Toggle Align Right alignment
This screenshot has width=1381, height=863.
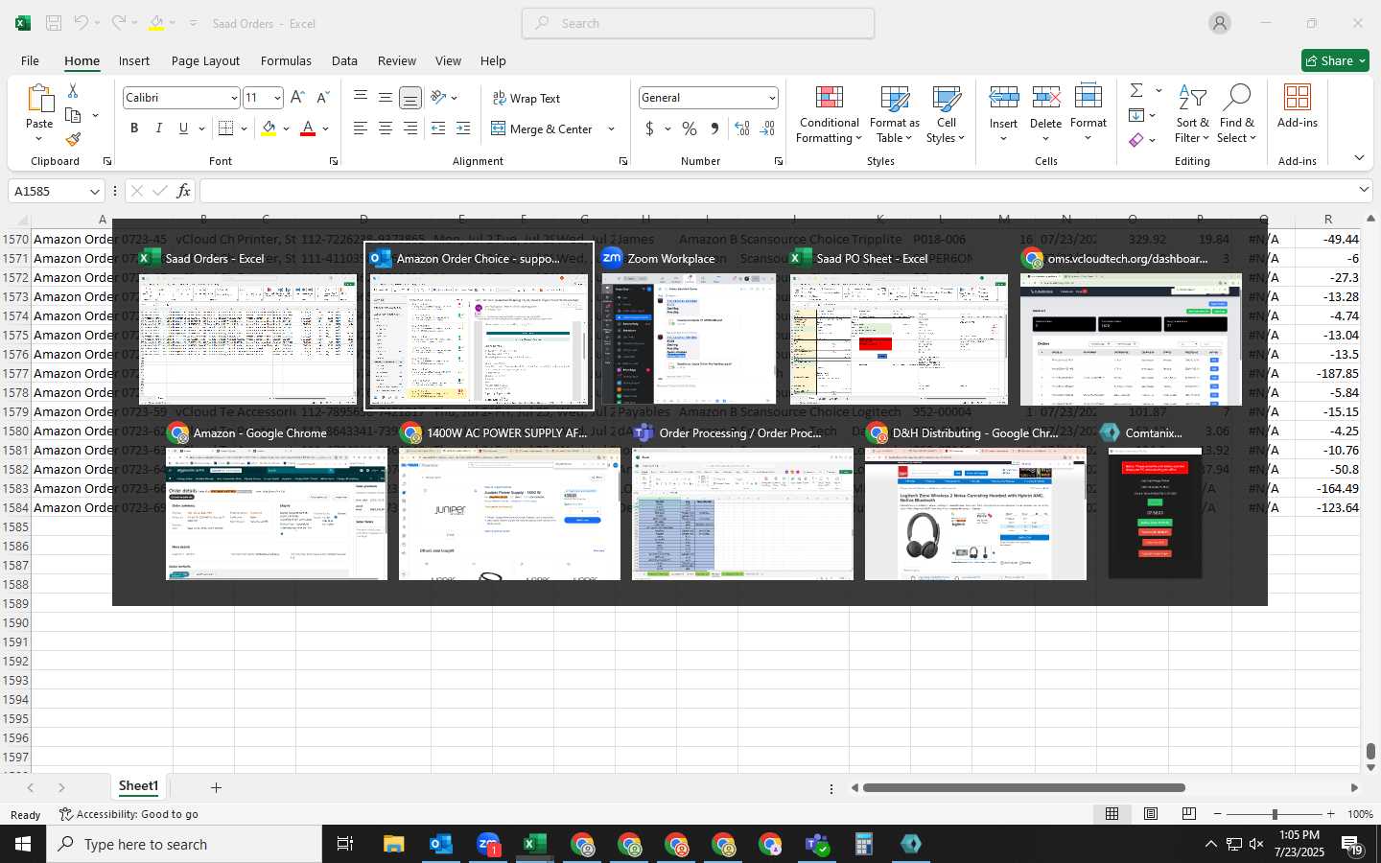[x=410, y=128]
